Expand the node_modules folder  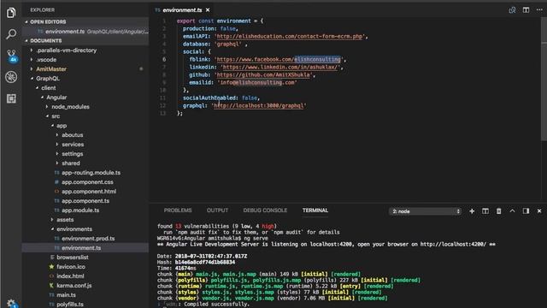pyautogui.click(x=70, y=107)
